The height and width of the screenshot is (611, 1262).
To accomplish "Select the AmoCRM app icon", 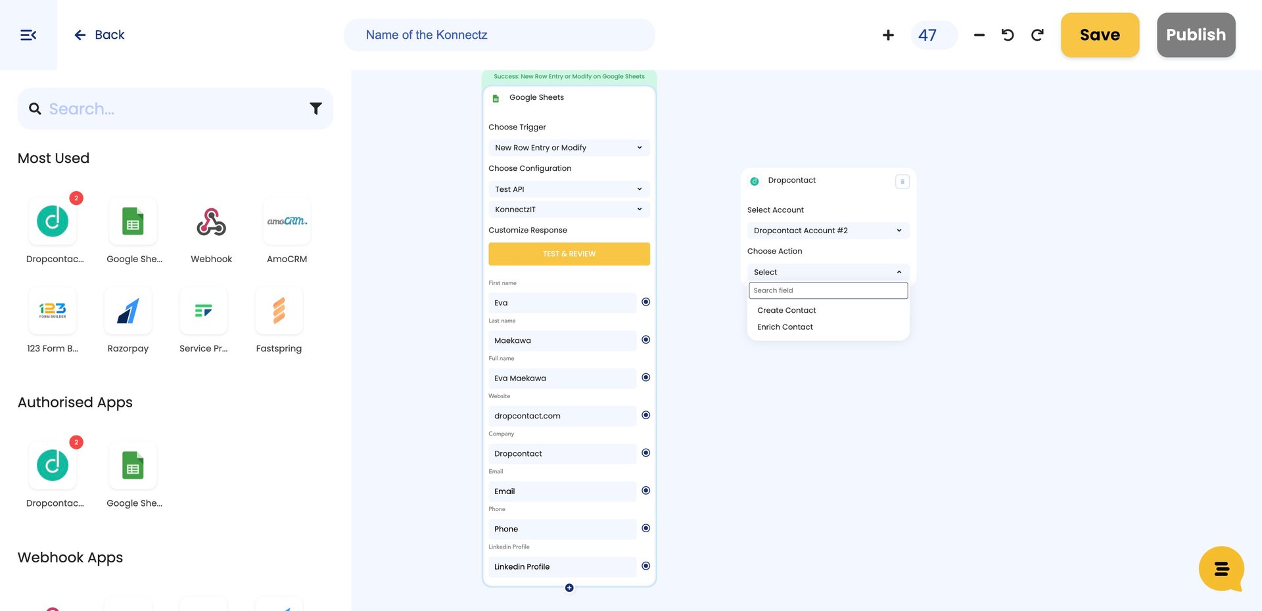I will [287, 221].
